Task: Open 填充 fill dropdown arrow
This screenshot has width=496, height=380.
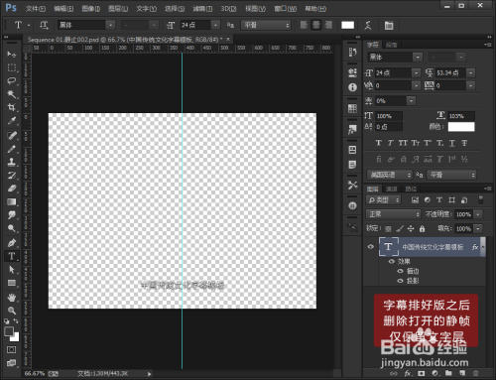Action: (x=478, y=228)
